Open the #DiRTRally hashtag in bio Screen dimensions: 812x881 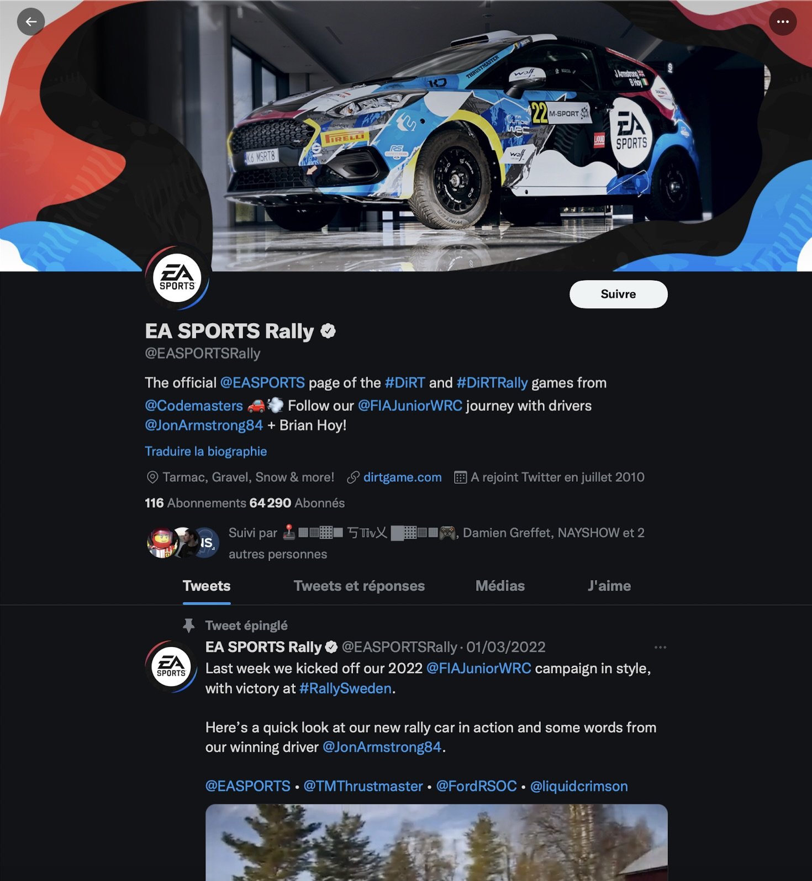(x=492, y=383)
